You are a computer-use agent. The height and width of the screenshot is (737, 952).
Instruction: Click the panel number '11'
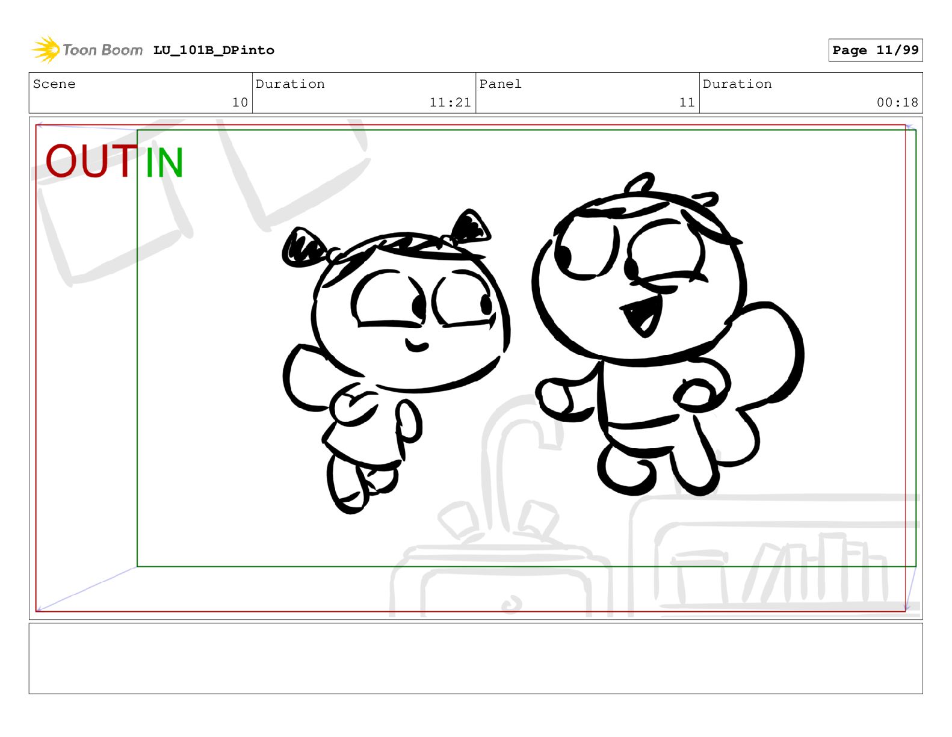[x=687, y=102]
